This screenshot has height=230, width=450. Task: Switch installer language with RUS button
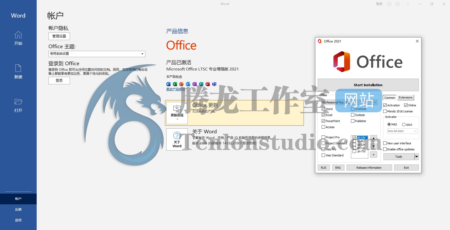(324, 168)
